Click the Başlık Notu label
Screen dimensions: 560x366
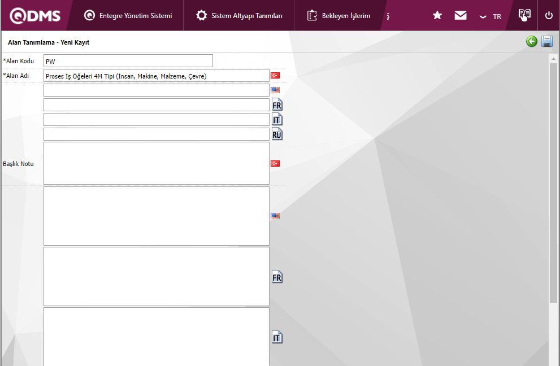tap(18, 164)
